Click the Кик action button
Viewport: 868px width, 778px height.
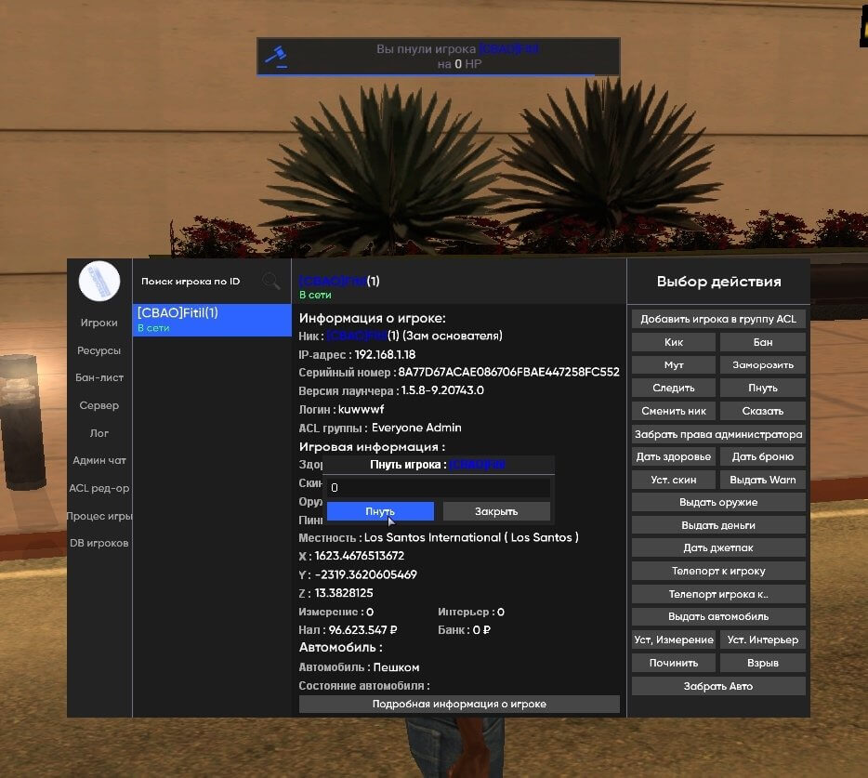pos(674,342)
